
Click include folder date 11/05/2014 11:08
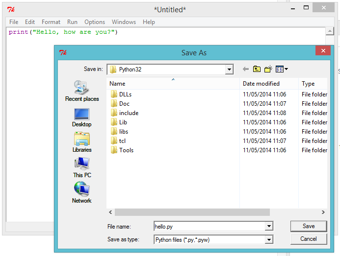[264, 113]
